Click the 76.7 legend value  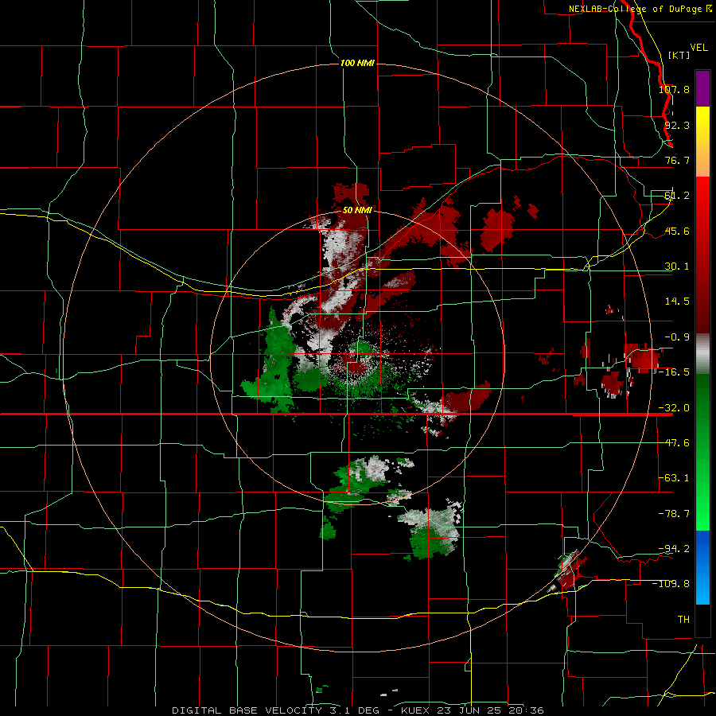pyautogui.click(x=677, y=160)
